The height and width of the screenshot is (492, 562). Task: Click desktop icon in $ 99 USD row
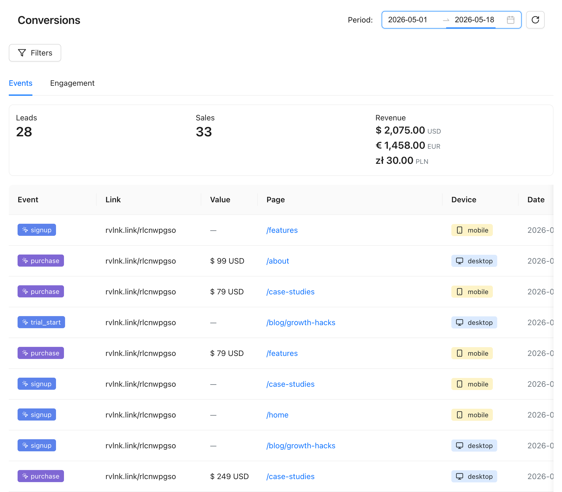tap(460, 261)
